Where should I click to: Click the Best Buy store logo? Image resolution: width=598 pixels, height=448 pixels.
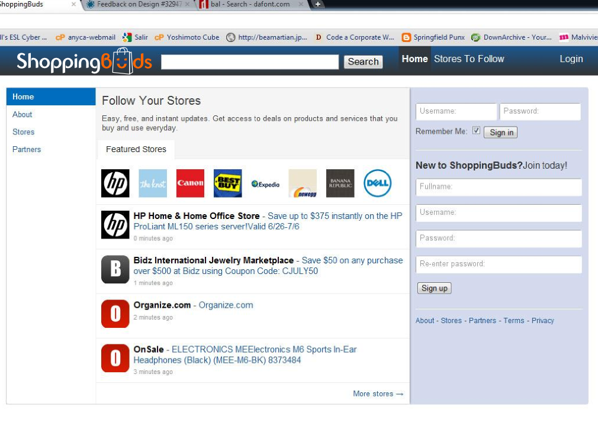[x=227, y=183]
